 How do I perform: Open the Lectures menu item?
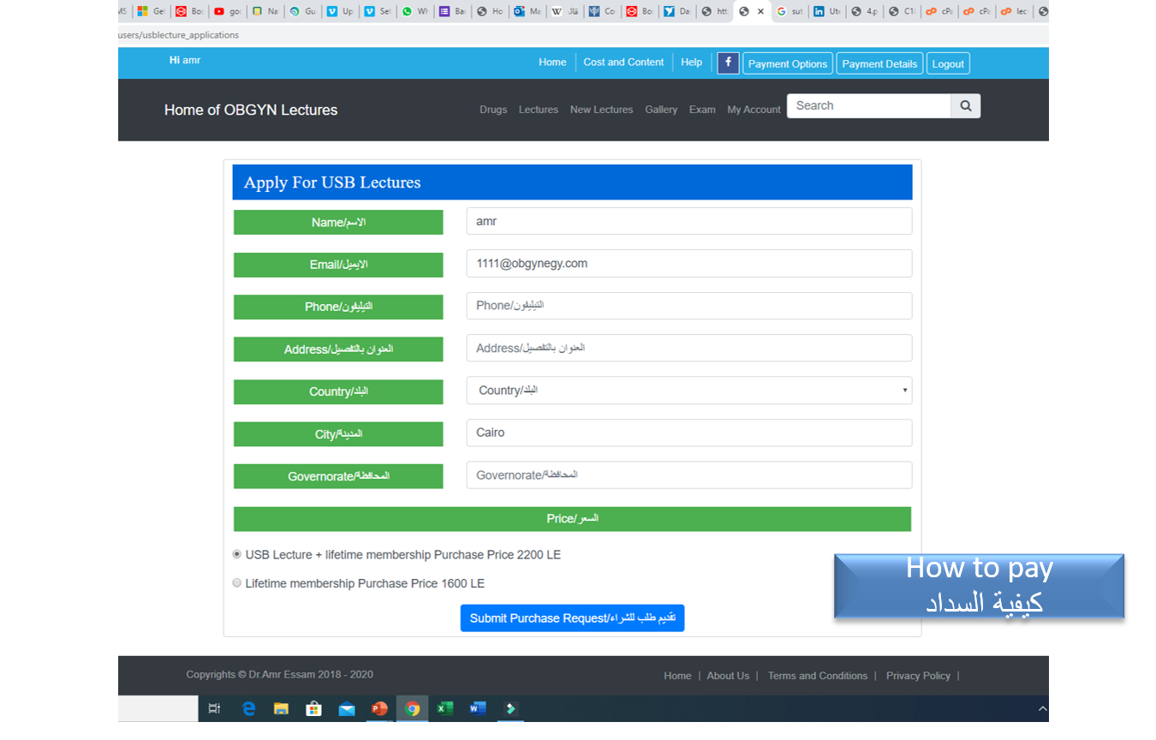pyautogui.click(x=538, y=110)
